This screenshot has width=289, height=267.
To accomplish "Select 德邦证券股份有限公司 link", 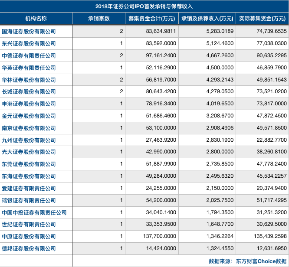I will click(x=29, y=249).
